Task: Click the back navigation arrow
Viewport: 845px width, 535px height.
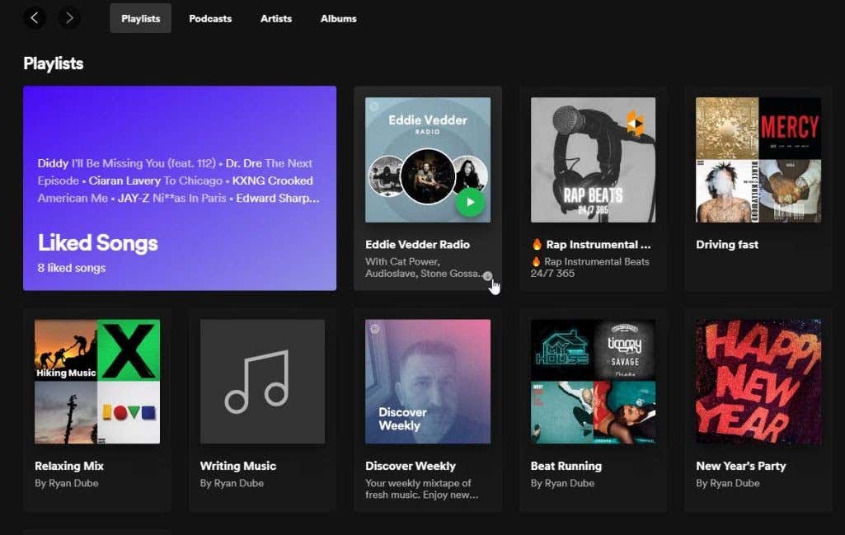Action: point(35,17)
